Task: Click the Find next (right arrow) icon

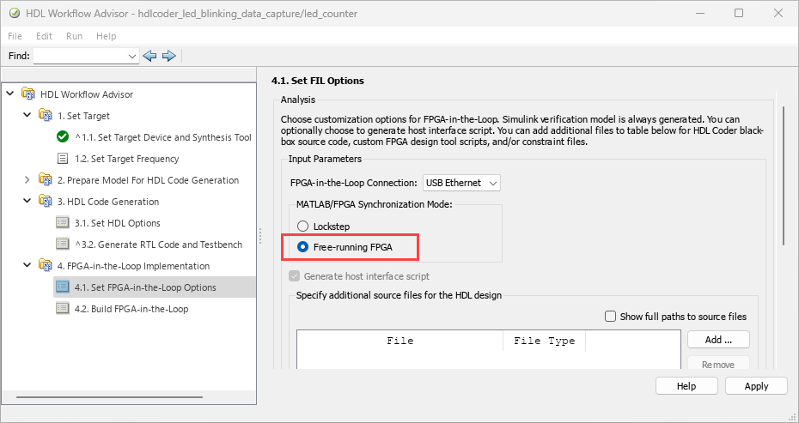Action: coord(168,56)
